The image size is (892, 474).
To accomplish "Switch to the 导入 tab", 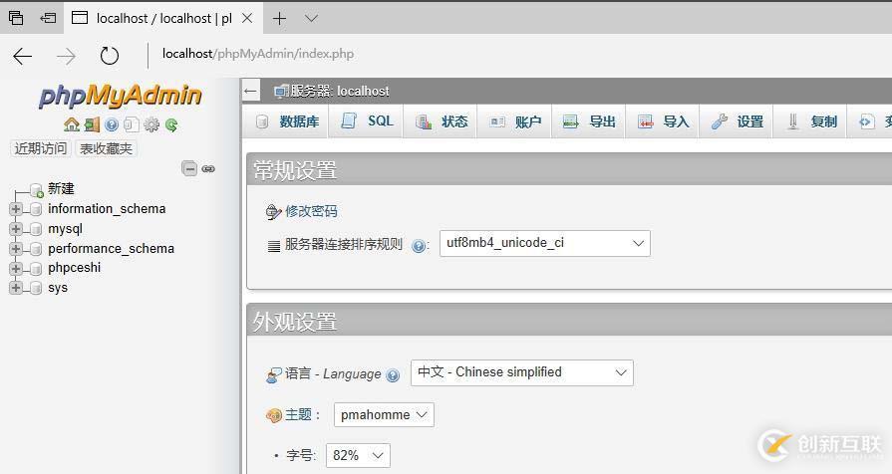I will click(x=663, y=121).
